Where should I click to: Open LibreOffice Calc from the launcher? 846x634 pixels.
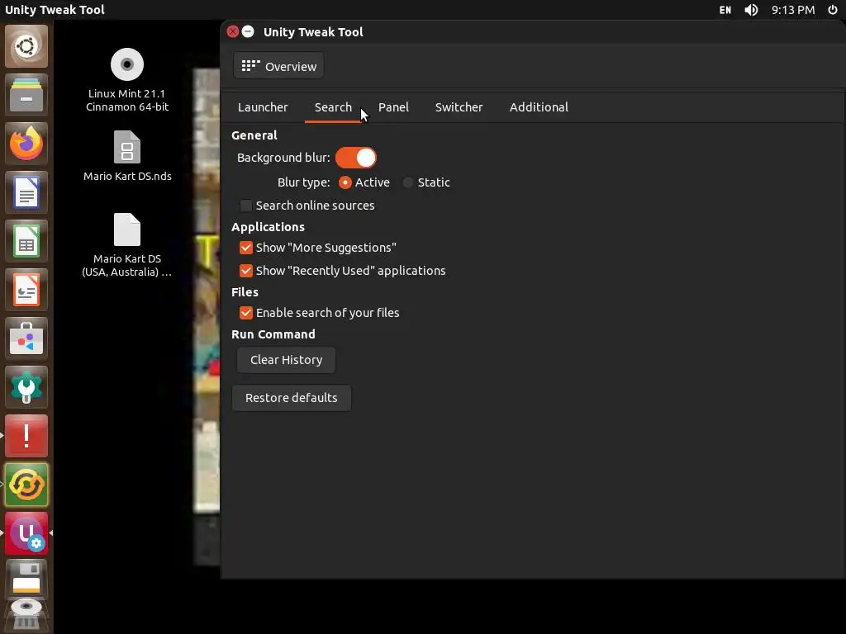pos(26,241)
